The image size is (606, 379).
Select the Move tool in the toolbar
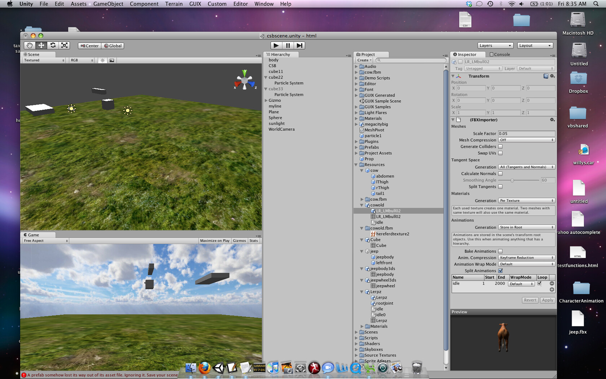pos(41,45)
